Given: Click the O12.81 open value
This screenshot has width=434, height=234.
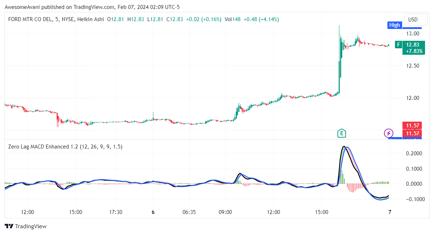Looking at the screenshot, I should (x=116, y=19).
